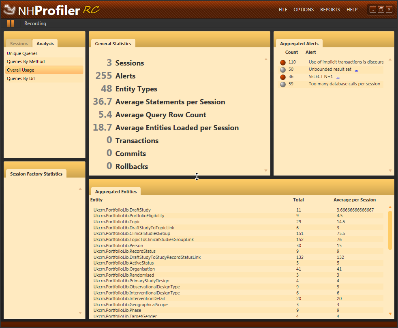Image resolution: width=398 pixels, height=328 pixels.
Task: Select the Analysis tab
Action: (45, 44)
